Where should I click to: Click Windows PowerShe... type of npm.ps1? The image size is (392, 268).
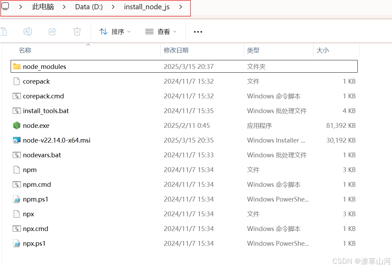tap(278, 199)
